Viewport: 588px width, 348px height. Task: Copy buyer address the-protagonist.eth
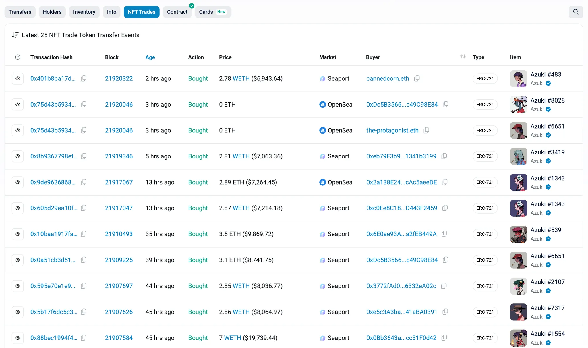(426, 130)
